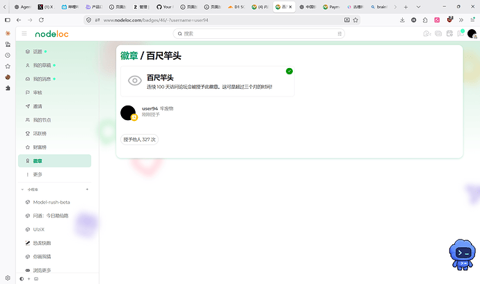Click the plus icon beside 小程序
This screenshot has height=284, width=480.
coord(87,190)
